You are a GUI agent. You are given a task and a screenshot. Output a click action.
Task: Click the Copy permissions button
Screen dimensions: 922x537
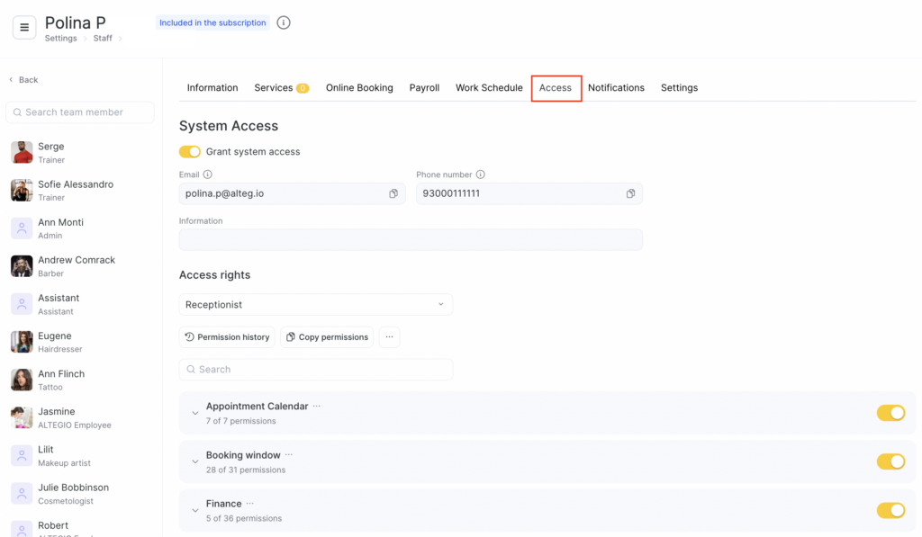coord(327,337)
